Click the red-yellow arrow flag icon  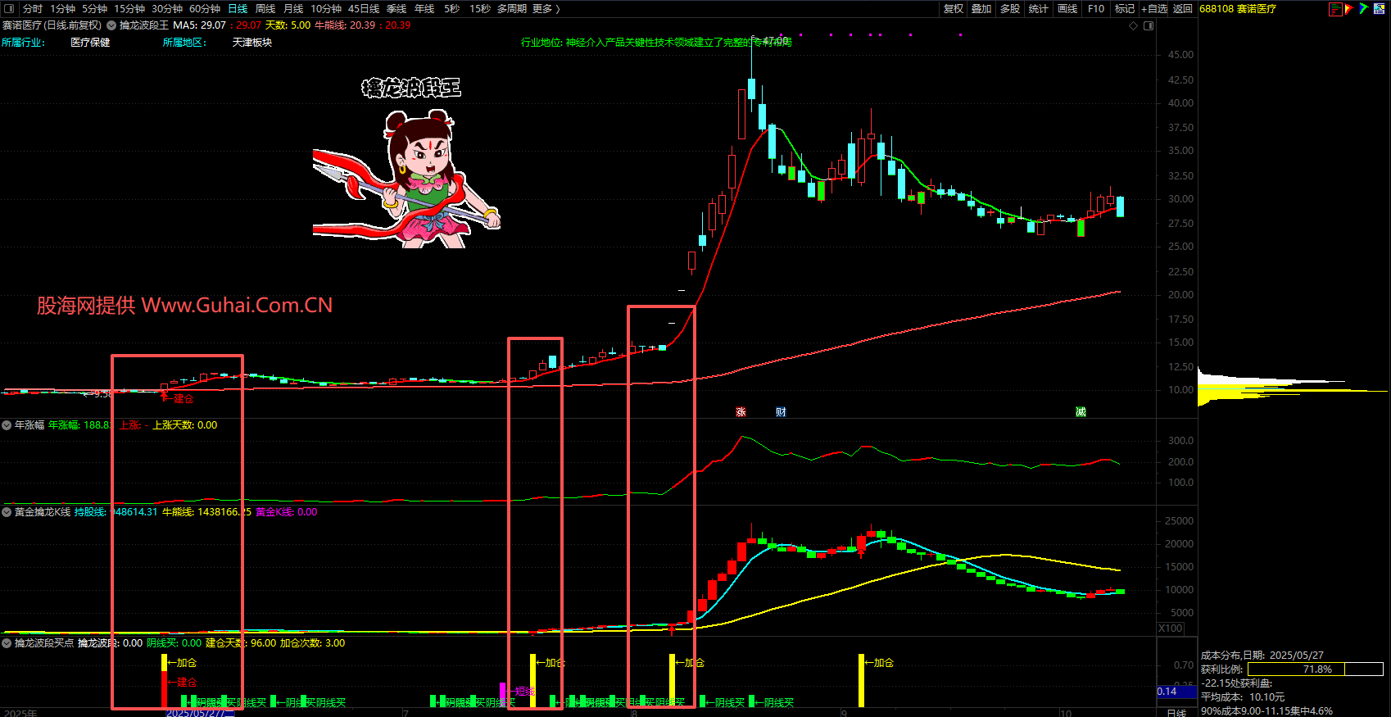pos(1349,9)
